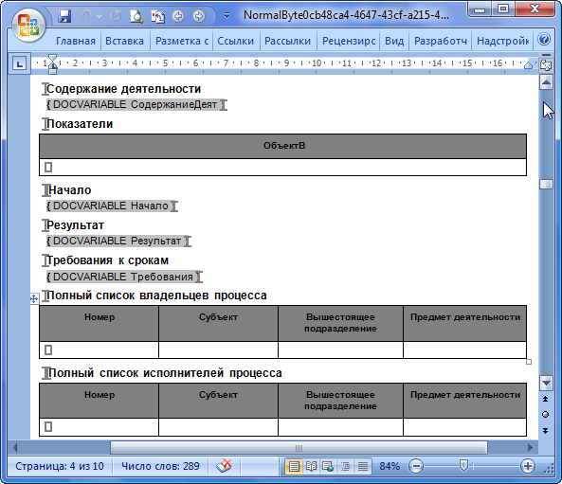562x484 pixels.
Task: Switch to Draft view
Action: click(363, 466)
